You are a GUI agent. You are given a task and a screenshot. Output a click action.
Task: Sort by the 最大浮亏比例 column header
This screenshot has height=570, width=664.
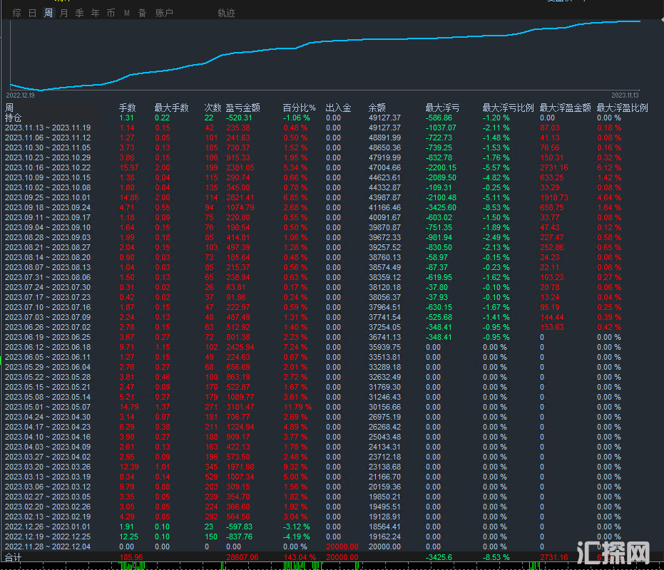pos(508,108)
